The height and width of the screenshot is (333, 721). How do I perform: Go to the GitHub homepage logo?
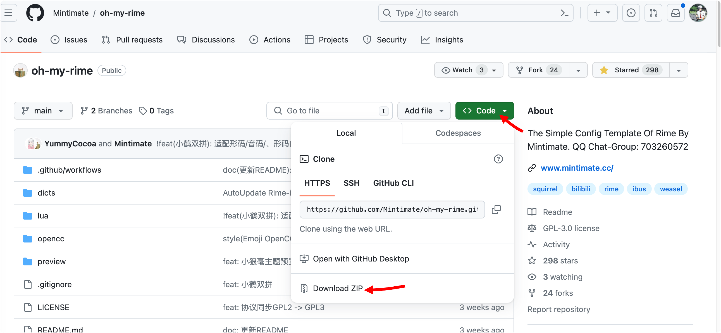point(35,13)
